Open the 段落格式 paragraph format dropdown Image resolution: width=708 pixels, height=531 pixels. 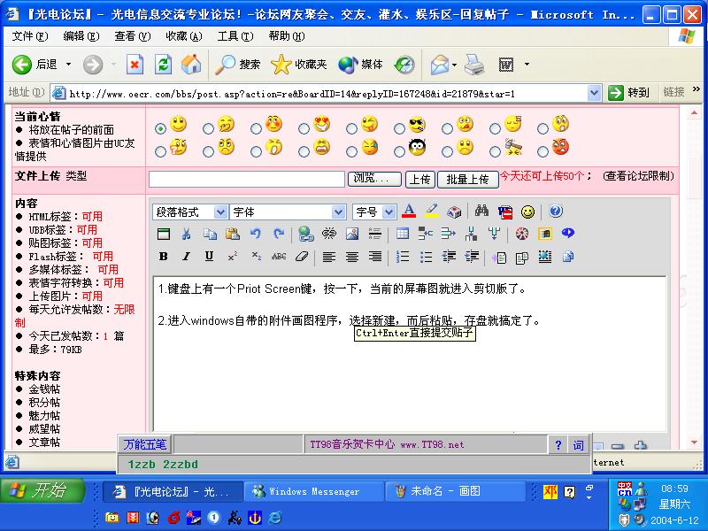(219, 212)
